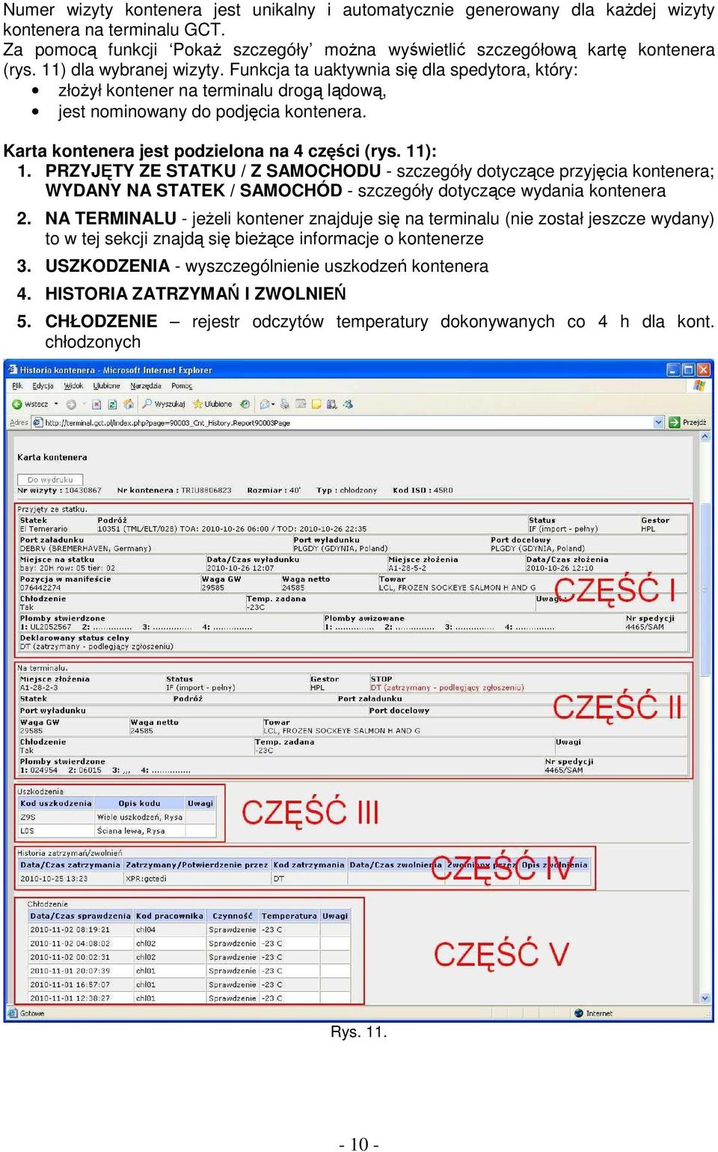Open the Ulubione menu in menu bar
Image resolution: width=718 pixels, height=1152 pixels.
pyautogui.click(x=106, y=386)
